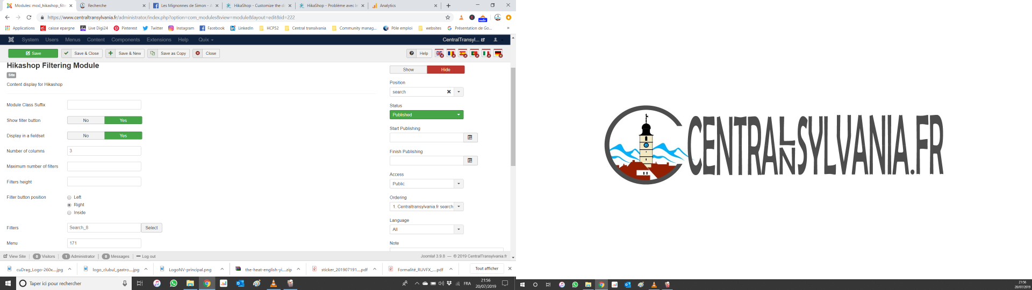
Task: Click in Module Class Suffix field
Action: point(104,105)
